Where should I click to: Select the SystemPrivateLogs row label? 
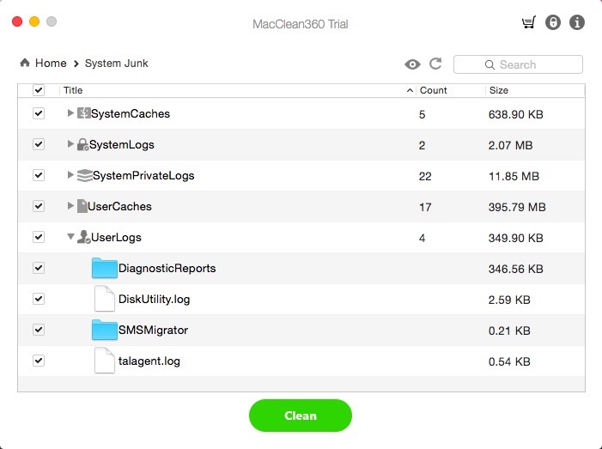coord(143,176)
